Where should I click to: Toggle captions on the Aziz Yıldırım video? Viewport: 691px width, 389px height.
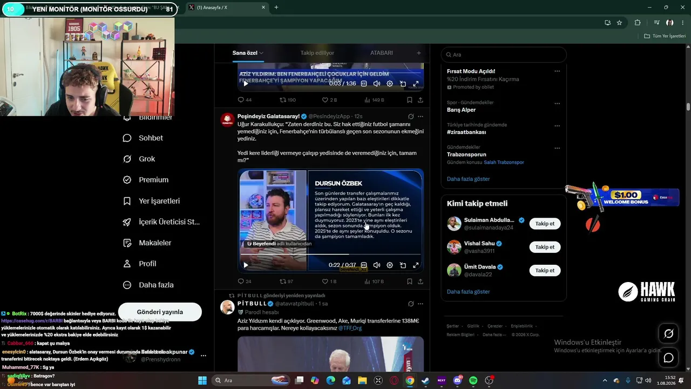point(364,84)
